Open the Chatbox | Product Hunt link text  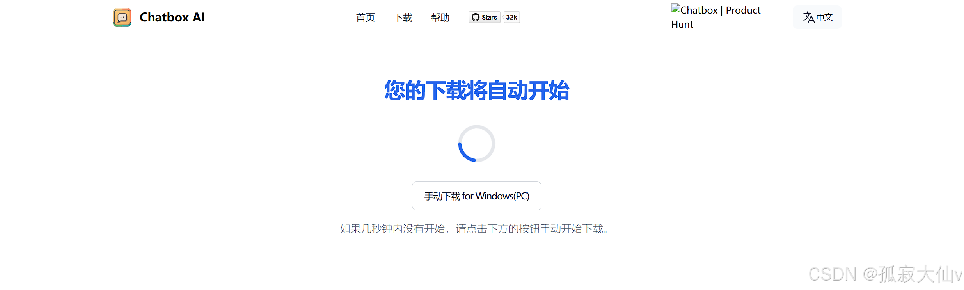(716, 17)
